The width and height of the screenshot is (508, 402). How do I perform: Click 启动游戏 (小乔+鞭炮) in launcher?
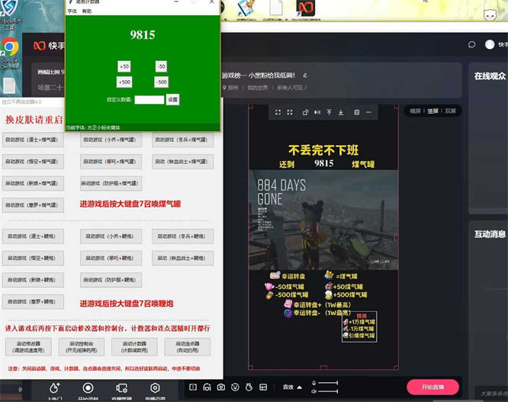click(111, 236)
